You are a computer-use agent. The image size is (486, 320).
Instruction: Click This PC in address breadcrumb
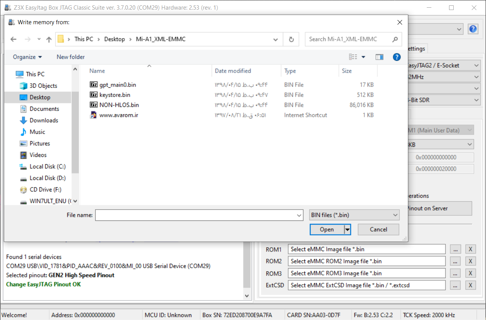click(x=84, y=39)
